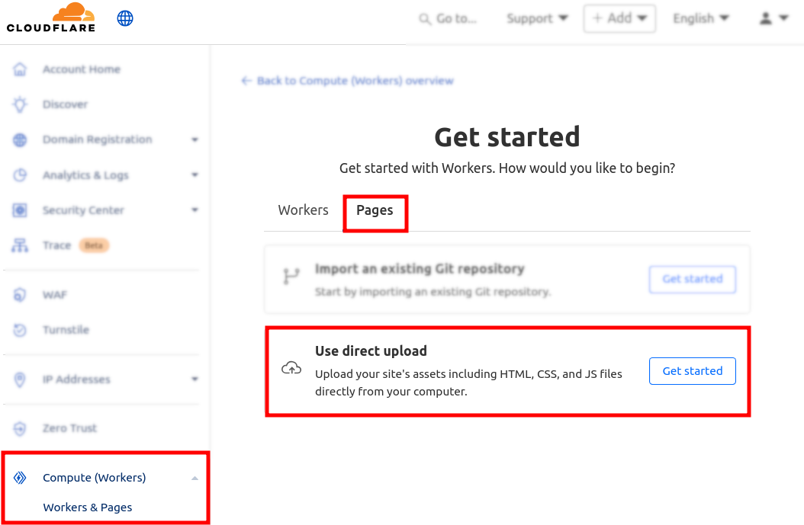Switch to the Pages tab
804x525 pixels.
(x=375, y=210)
